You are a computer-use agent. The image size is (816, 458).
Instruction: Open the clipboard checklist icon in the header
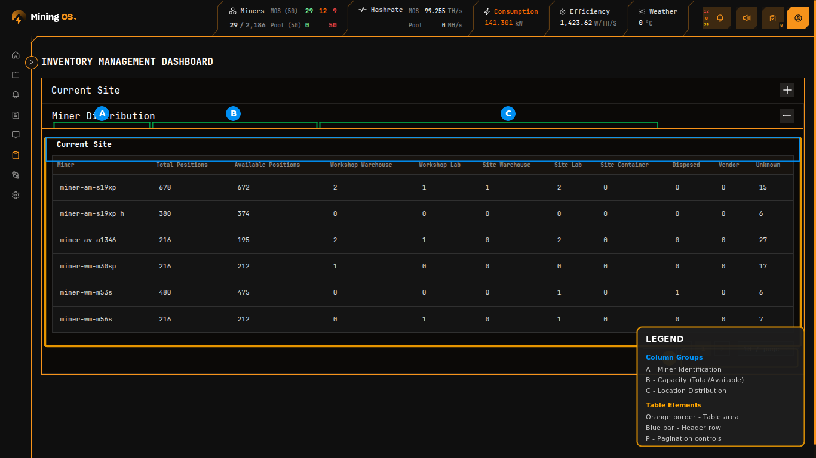tap(772, 18)
